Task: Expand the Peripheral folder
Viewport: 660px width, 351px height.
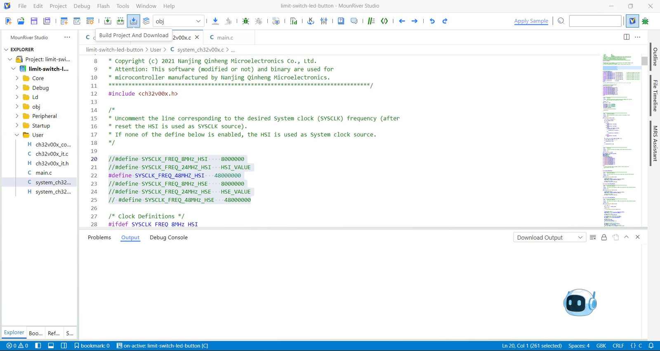Action: point(17,116)
